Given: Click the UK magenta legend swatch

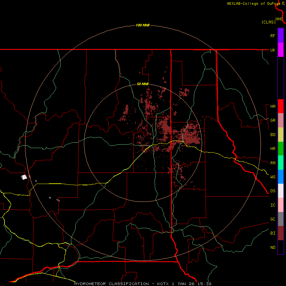Looking at the screenshot, I should [x=281, y=50].
